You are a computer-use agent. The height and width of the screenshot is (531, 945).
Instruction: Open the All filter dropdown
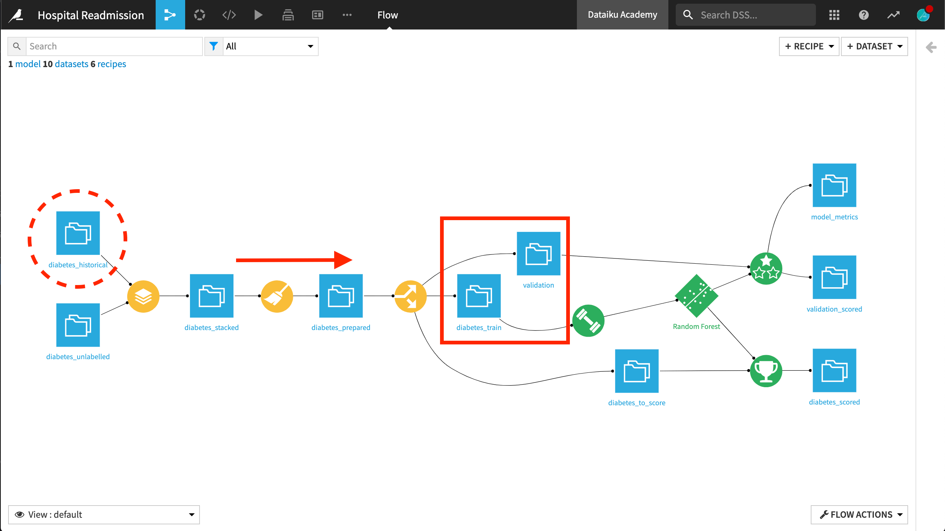(270, 46)
